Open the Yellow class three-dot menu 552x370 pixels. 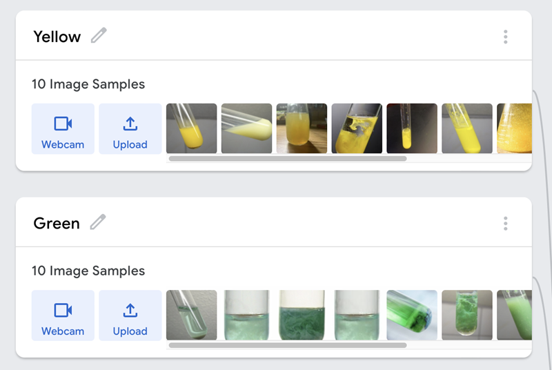(505, 37)
